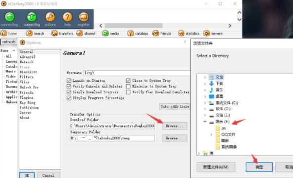Click Browse for Download Folder
Viewport: 293px width, 178px height.
(175, 126)
